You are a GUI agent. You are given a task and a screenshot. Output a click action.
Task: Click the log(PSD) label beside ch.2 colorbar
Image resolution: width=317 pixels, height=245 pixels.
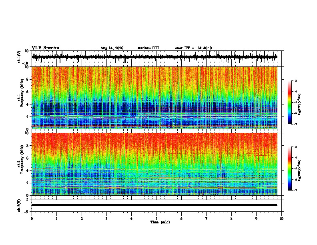point(300,170)
